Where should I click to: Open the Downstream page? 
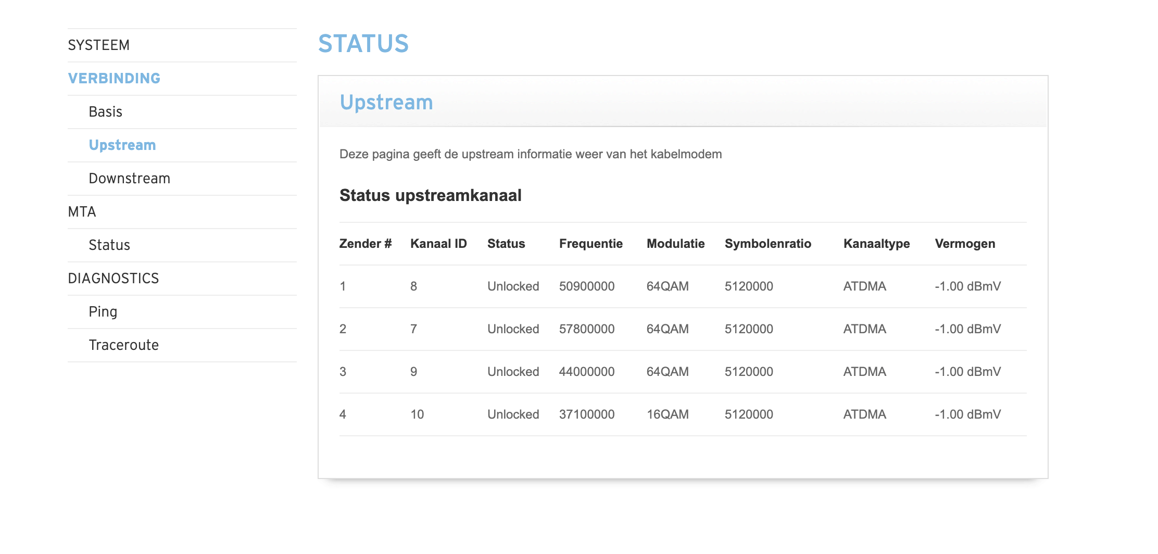pyautogui.click(x=130, y=179)
